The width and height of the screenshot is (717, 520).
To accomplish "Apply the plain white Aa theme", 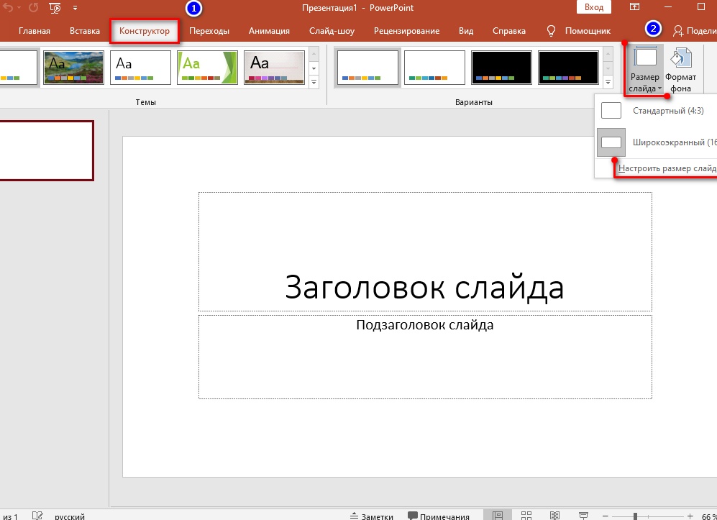I will pos(140,68).
